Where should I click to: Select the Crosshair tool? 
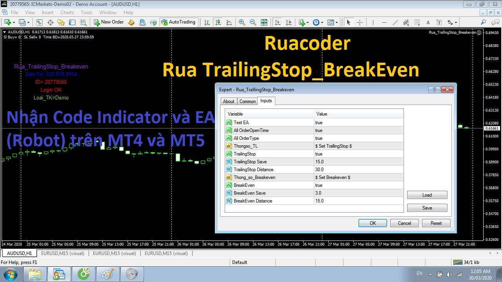[359, 22]
